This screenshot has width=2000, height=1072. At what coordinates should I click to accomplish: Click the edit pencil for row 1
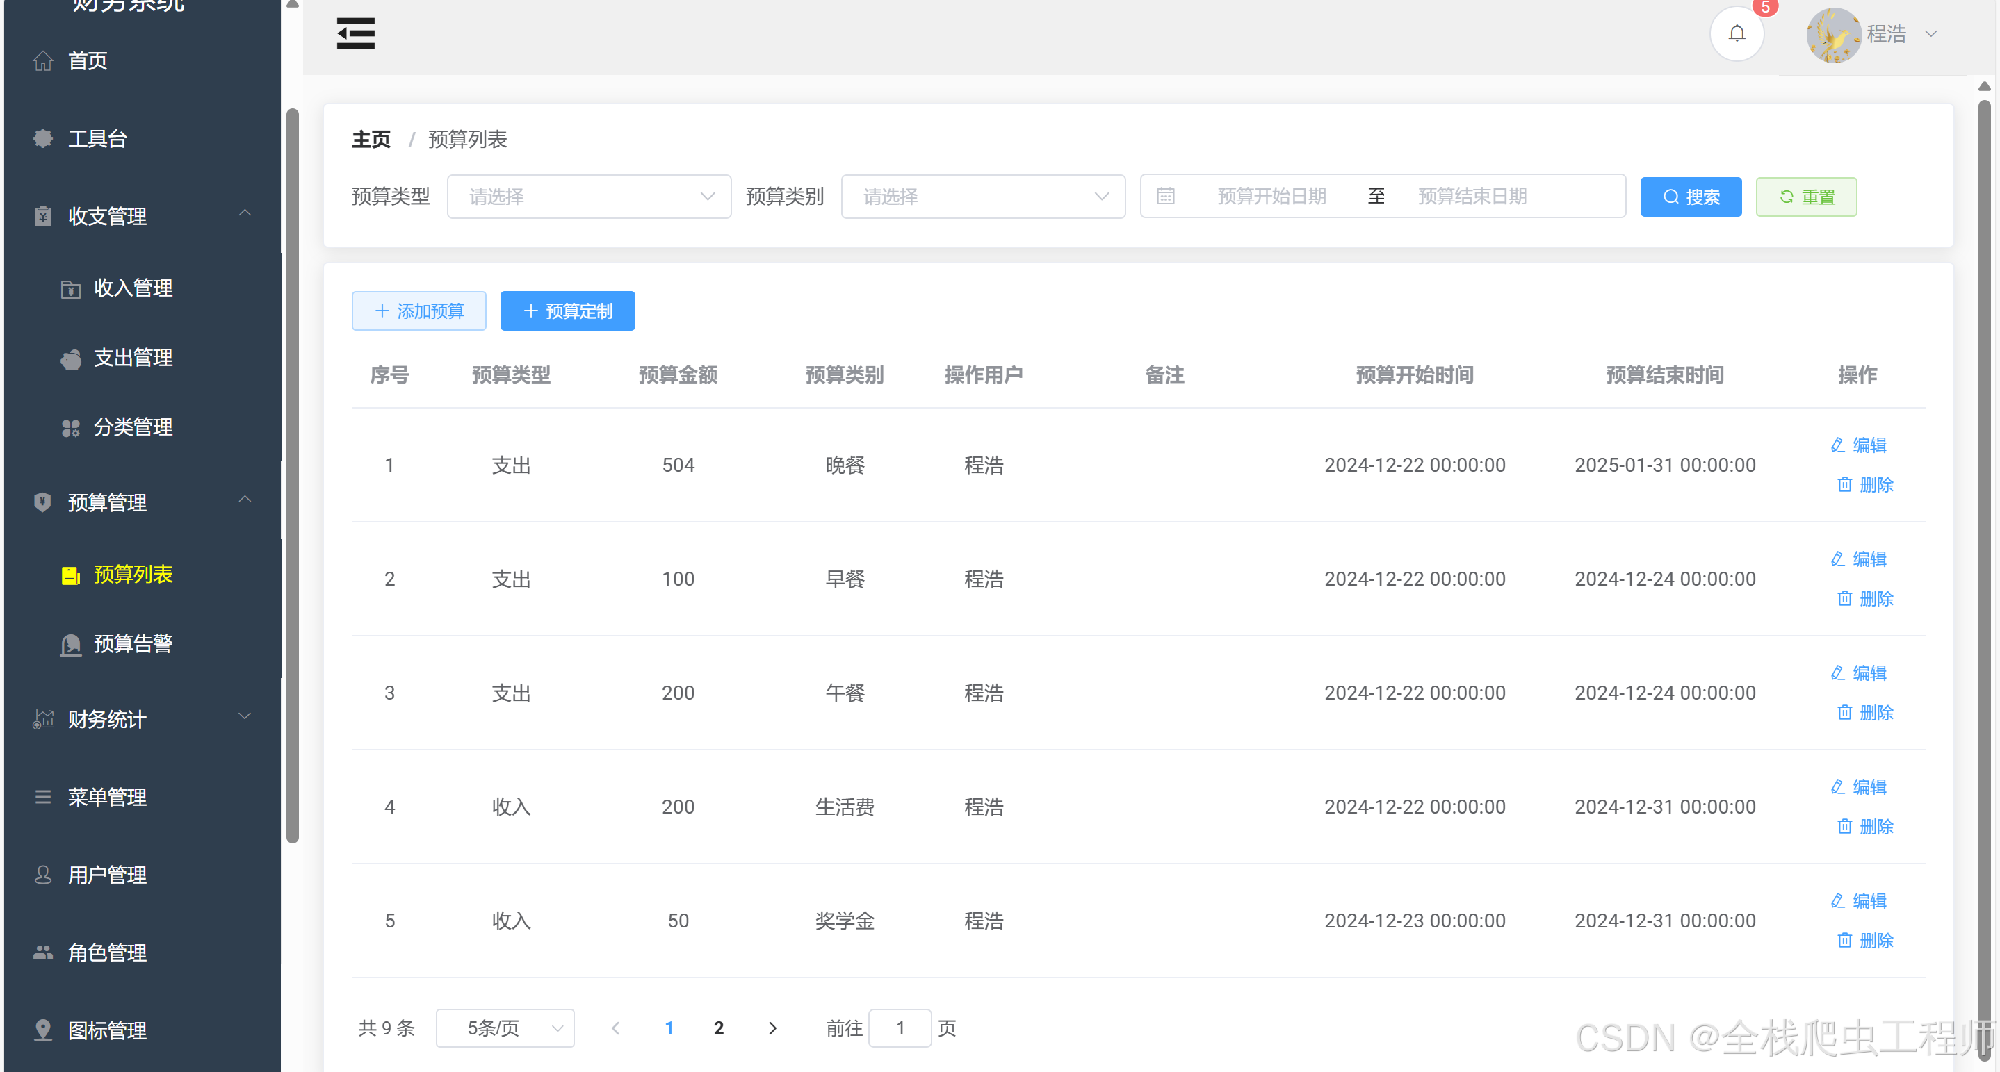tap(1838, 445)
